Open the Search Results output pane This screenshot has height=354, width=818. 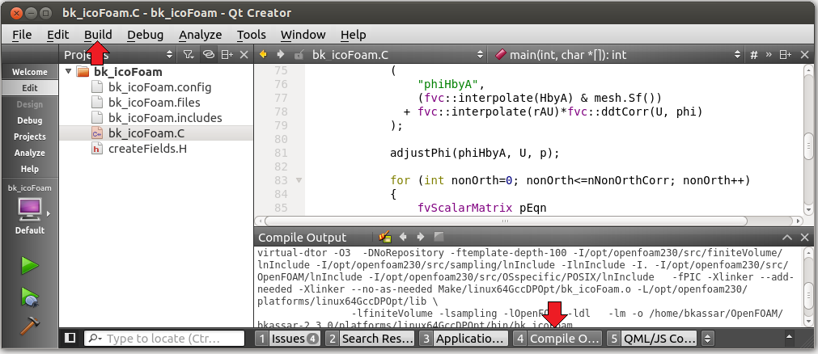[370, 339]
